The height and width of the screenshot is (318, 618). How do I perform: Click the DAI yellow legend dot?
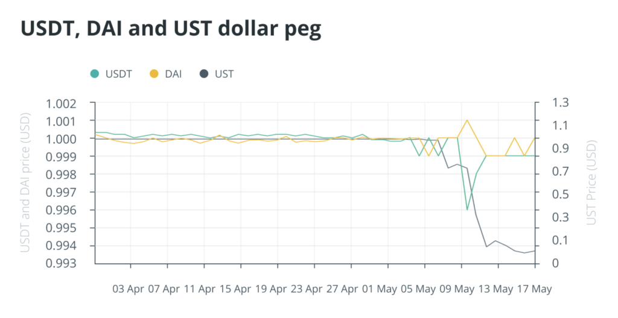click(154, 74)
